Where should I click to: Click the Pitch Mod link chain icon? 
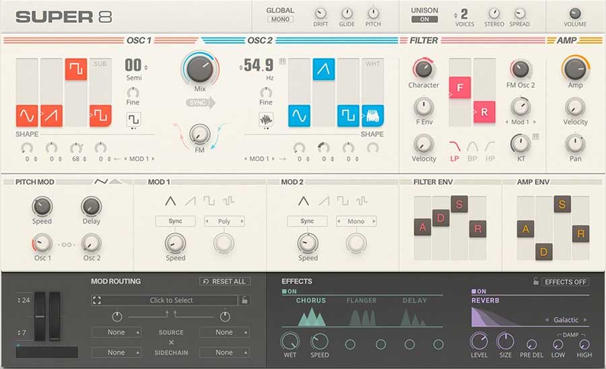pyautogui.click(x=67, y=244)
